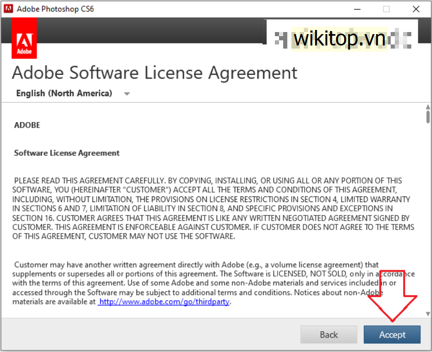Click the Adobe Software License Agreement heading
The image size is (432, 352).
[155, 72]
